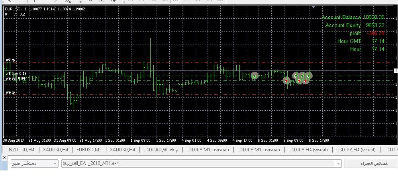The width and height of the screenshot is (398, 180).
Task: Click the red profit value -346.78
Action: tap(374, 33)
